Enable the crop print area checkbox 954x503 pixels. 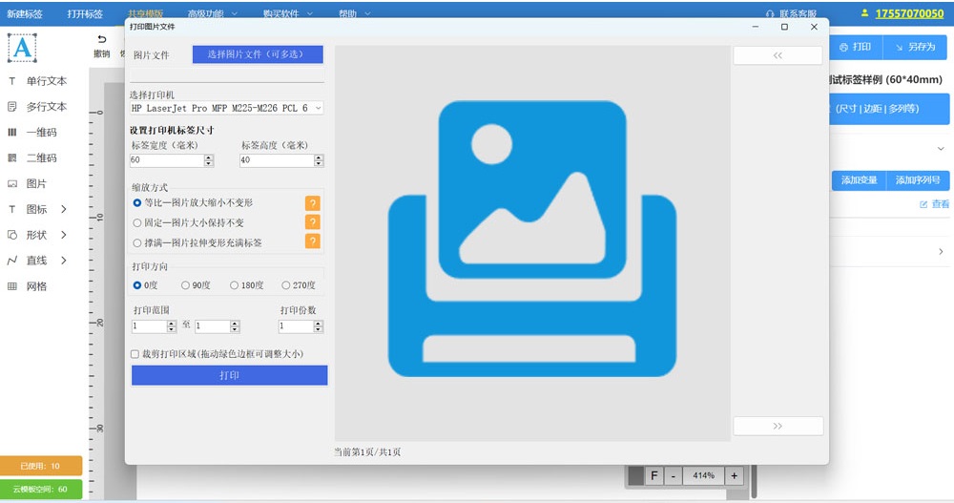[x=135, y=354]
